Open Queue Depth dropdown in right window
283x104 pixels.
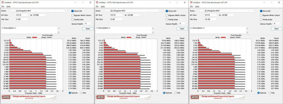click(277, 24)
